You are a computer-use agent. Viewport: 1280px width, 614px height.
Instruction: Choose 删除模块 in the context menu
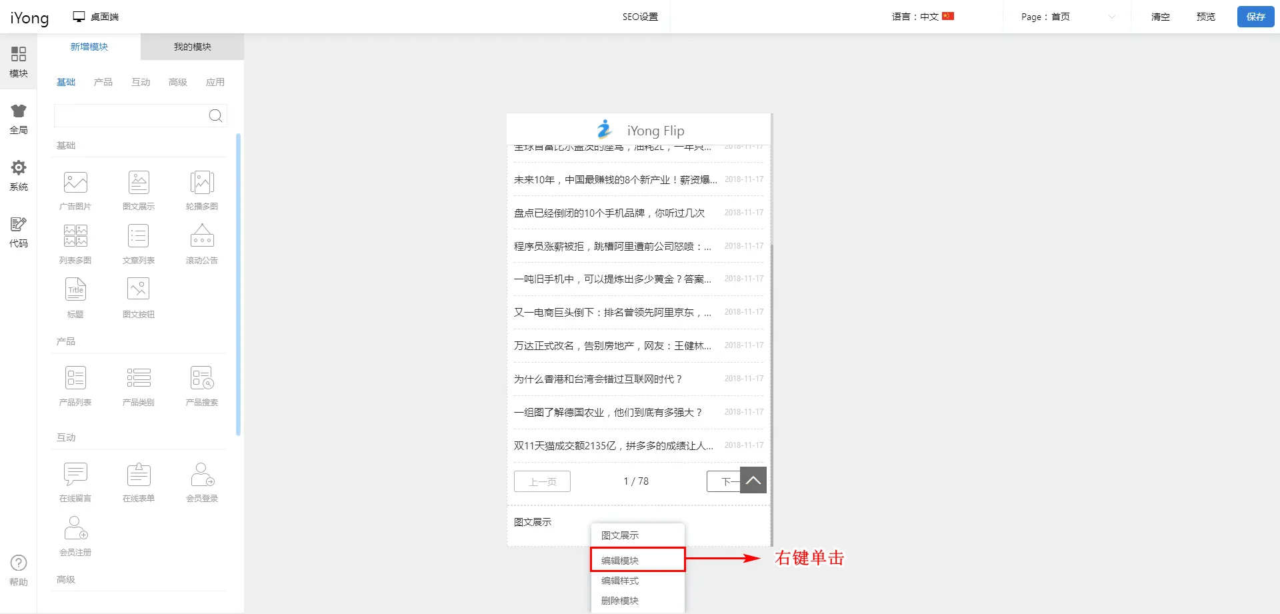620,601
